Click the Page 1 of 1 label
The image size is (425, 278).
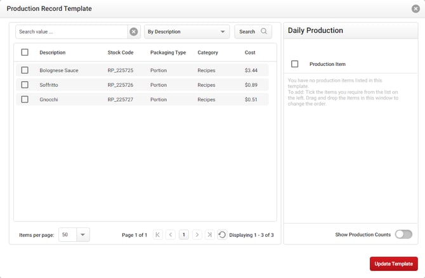point(134,235)
